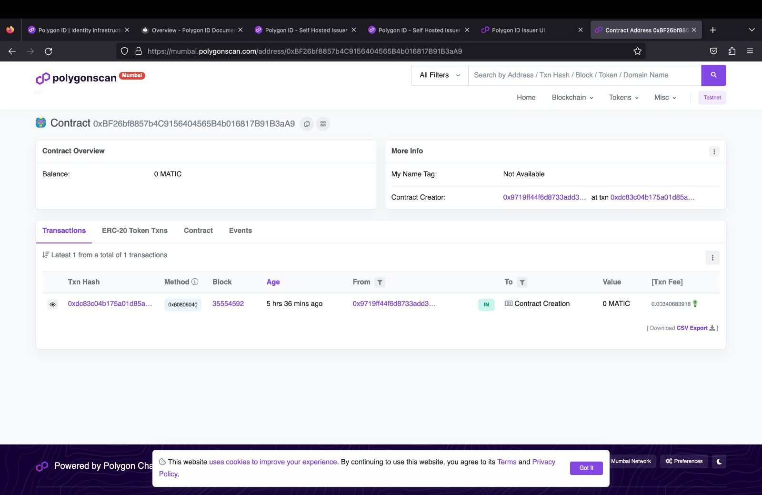Open From address 0x9719ff44f6d8733add3 in table

pyautogui.click(x=394, y=303)
